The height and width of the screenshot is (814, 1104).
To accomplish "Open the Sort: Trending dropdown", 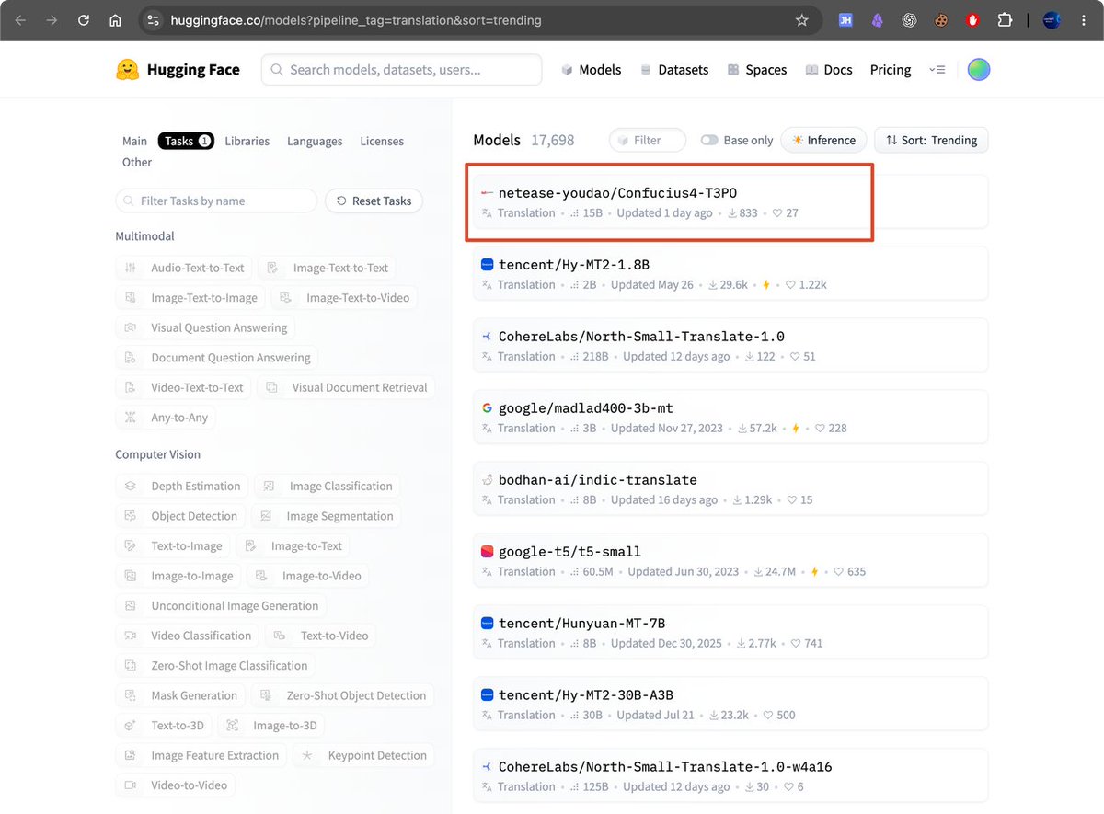I will click(x=931, y=141).
